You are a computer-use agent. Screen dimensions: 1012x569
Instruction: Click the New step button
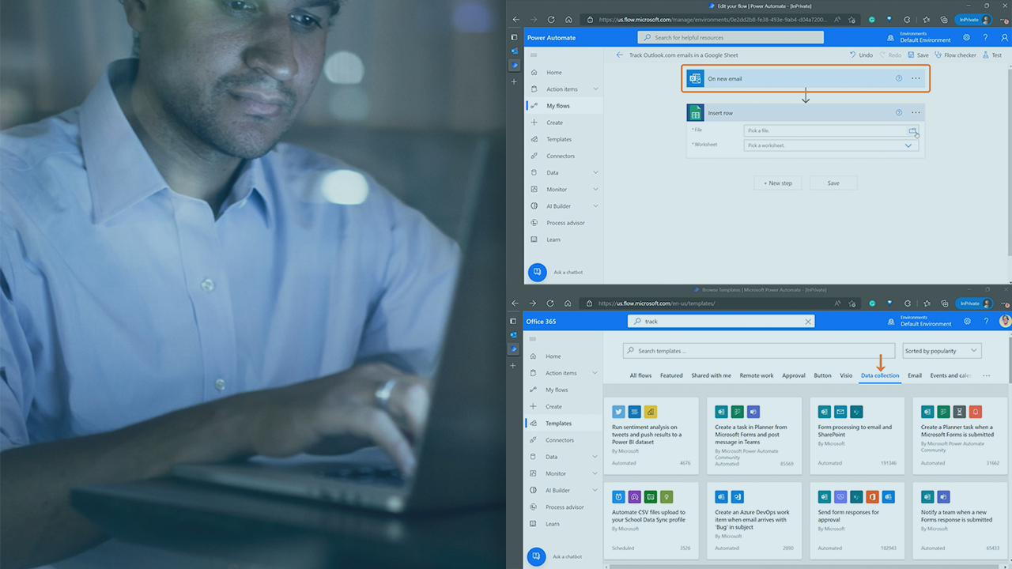777,183
